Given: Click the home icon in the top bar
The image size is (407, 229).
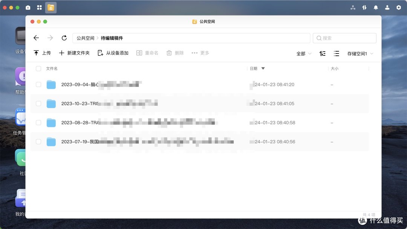Looking at the screenshot, I should 28,8.
